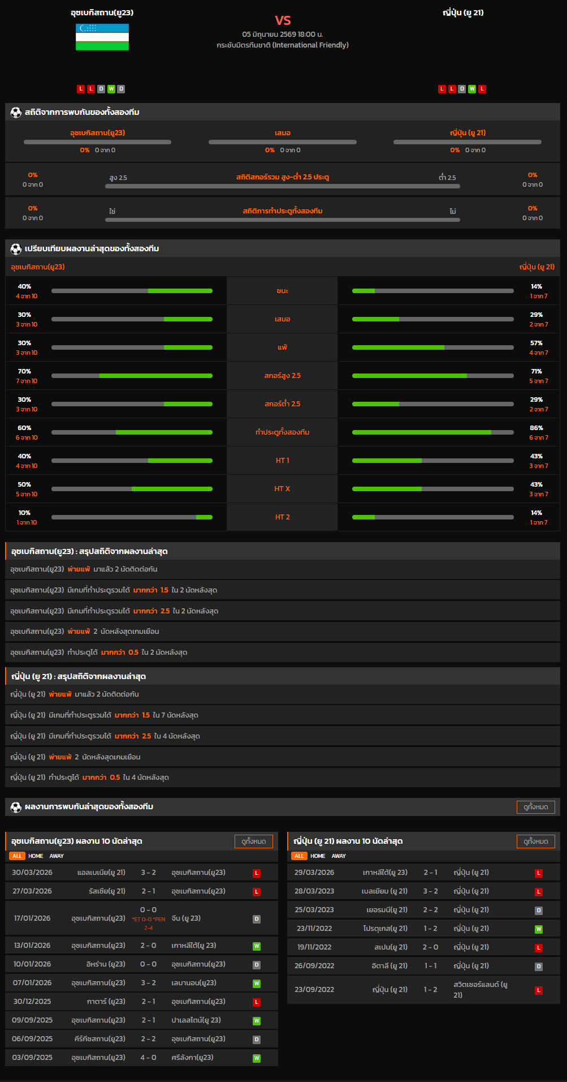Click the green W badge in Japan form strip

472,89
